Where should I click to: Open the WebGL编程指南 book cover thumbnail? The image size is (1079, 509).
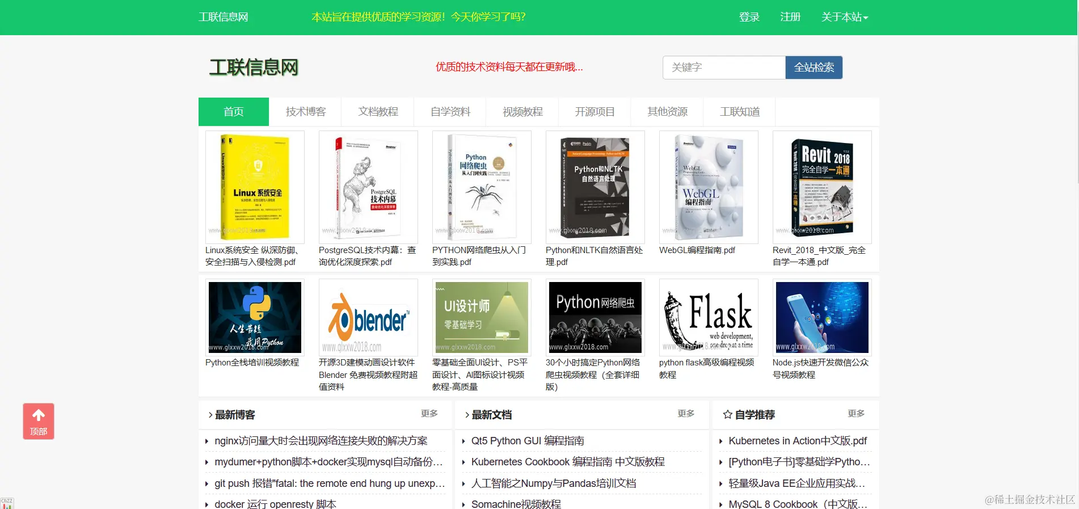(x=709, y=187)
